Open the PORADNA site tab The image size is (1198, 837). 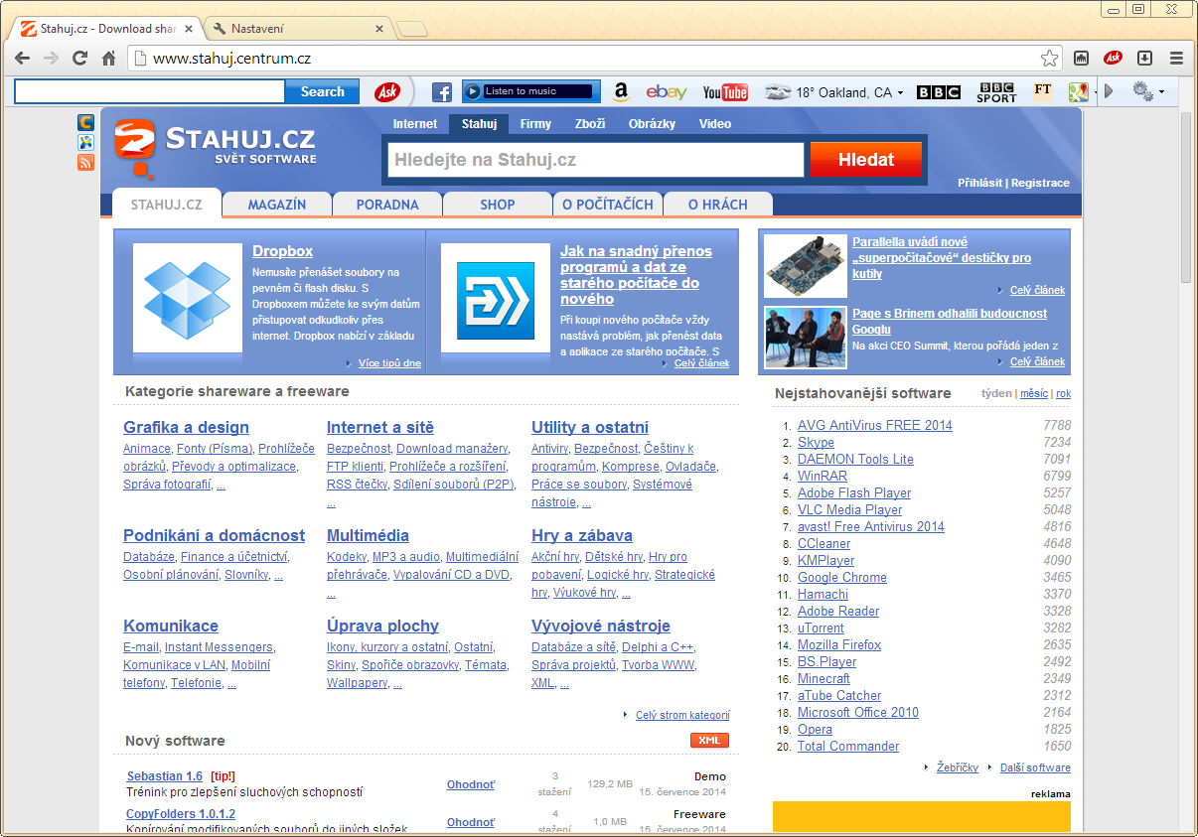(387, 205)
